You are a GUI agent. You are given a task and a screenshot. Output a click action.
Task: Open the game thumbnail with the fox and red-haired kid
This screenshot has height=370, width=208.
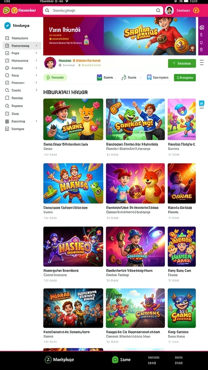tap(135, 183)
